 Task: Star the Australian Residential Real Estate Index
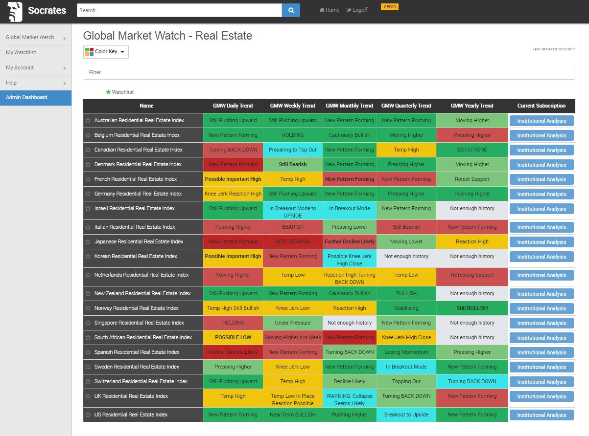pyautogui.click(x=88, y=121)
